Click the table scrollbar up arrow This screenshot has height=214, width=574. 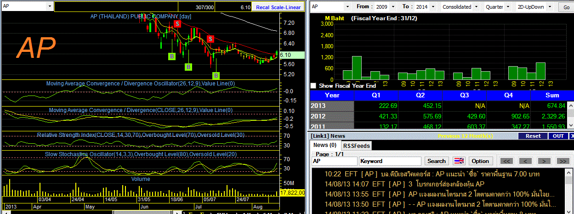(x=571, y=106)
